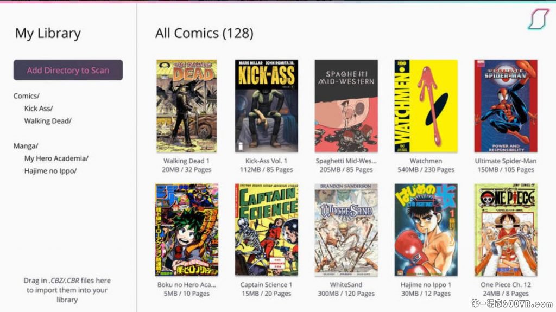Open the Kick Ass/ folder
The height and width of the screenshot is (312, 556).
click(x=39, y=108)
